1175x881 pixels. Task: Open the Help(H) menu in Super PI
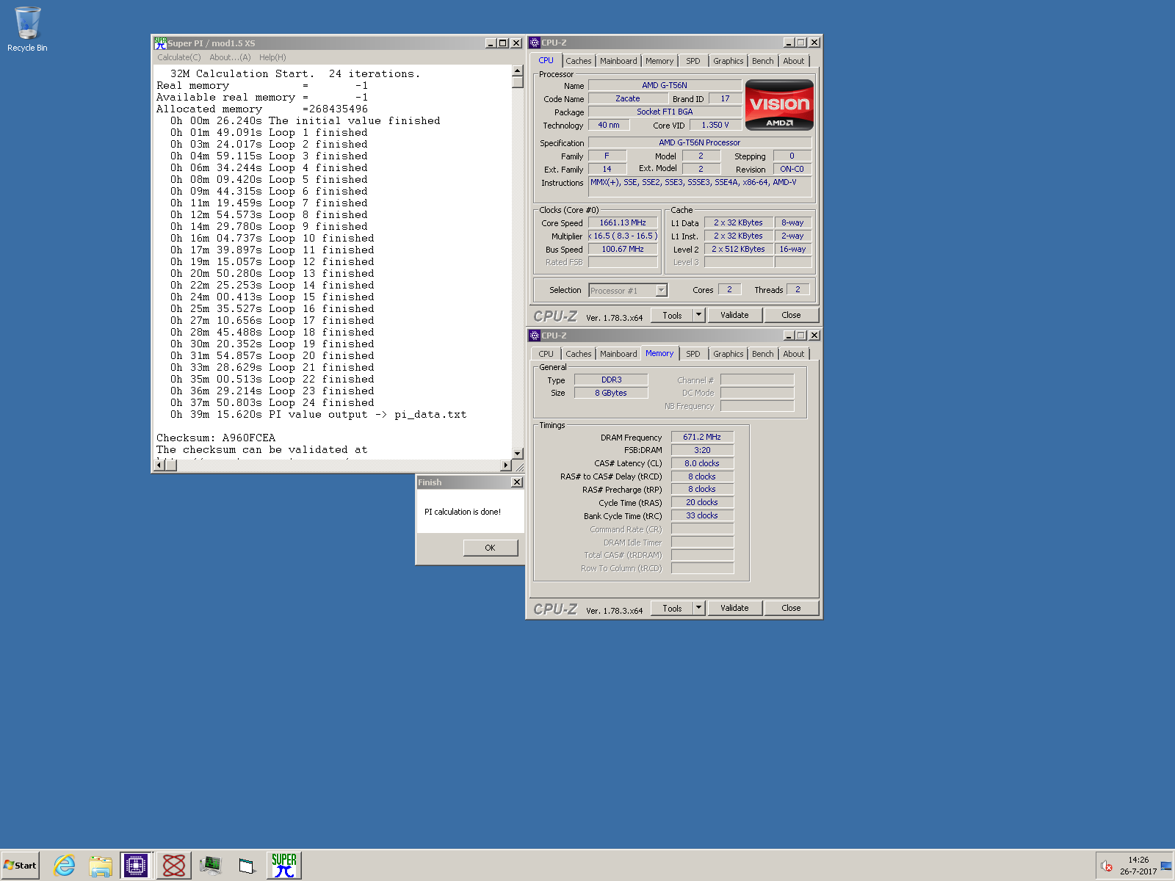pyautogui.click(x=272, y=57)
